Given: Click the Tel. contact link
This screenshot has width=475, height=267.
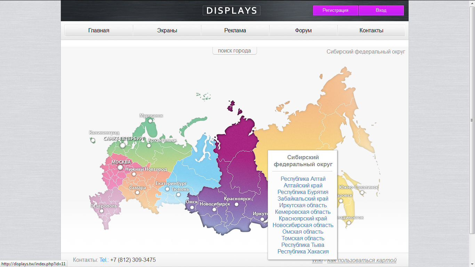Looking at the screenshot, I should [104, 260].
